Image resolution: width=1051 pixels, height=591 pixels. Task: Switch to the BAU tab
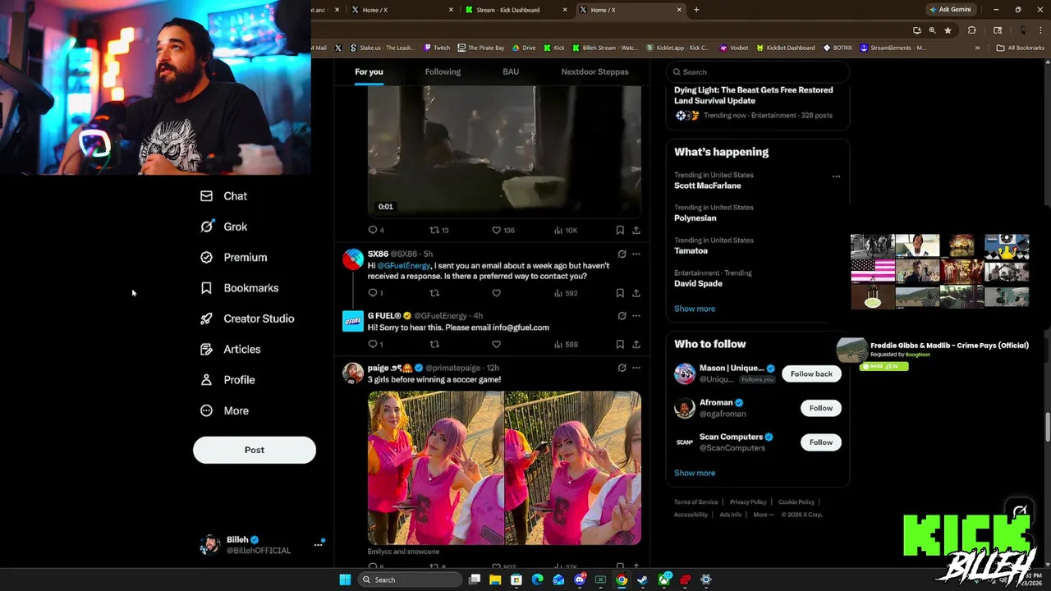click(x=511, y=71)
